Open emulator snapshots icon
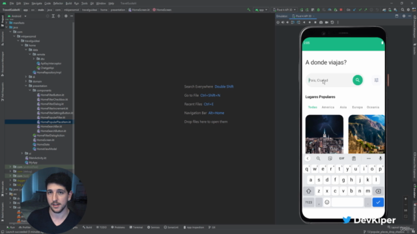This screenshot has height=234, width=417. (332, 22)
